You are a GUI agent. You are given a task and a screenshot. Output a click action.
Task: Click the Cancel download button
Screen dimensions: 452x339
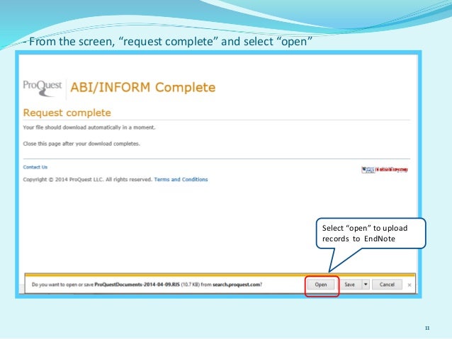pyautogui.click(x=387, y=285)
